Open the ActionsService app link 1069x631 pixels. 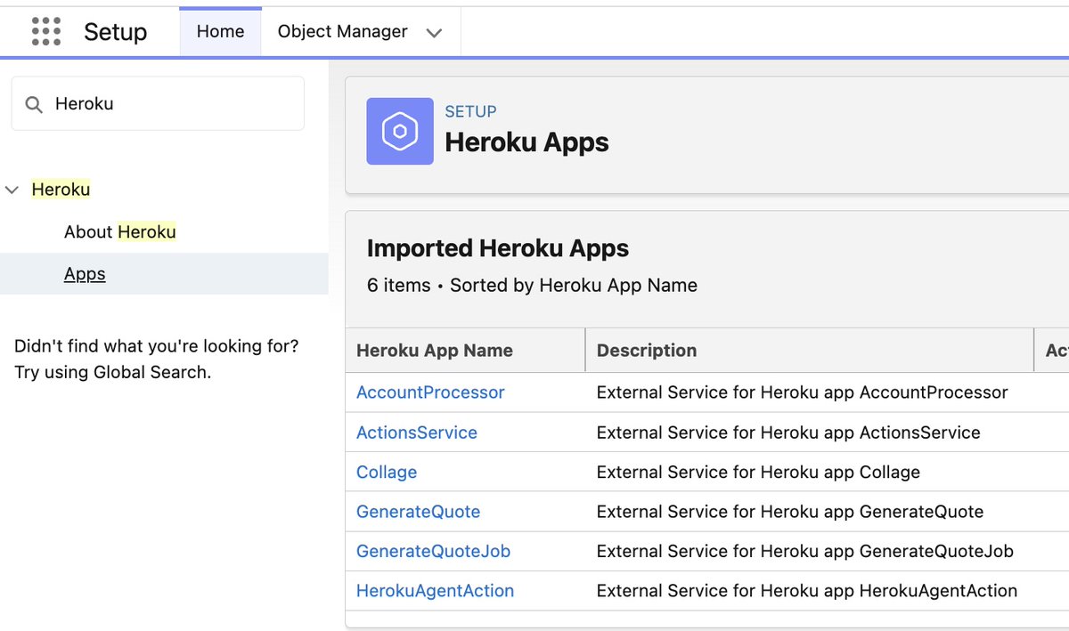point(417,433)
